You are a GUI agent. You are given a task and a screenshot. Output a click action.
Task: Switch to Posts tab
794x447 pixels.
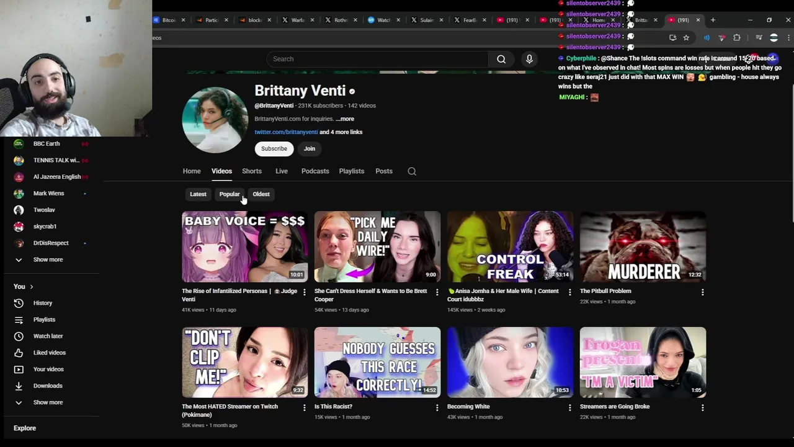384,171
